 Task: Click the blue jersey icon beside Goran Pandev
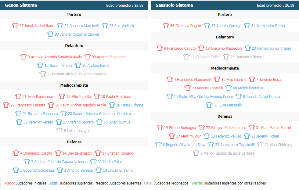tap(40, 65)
